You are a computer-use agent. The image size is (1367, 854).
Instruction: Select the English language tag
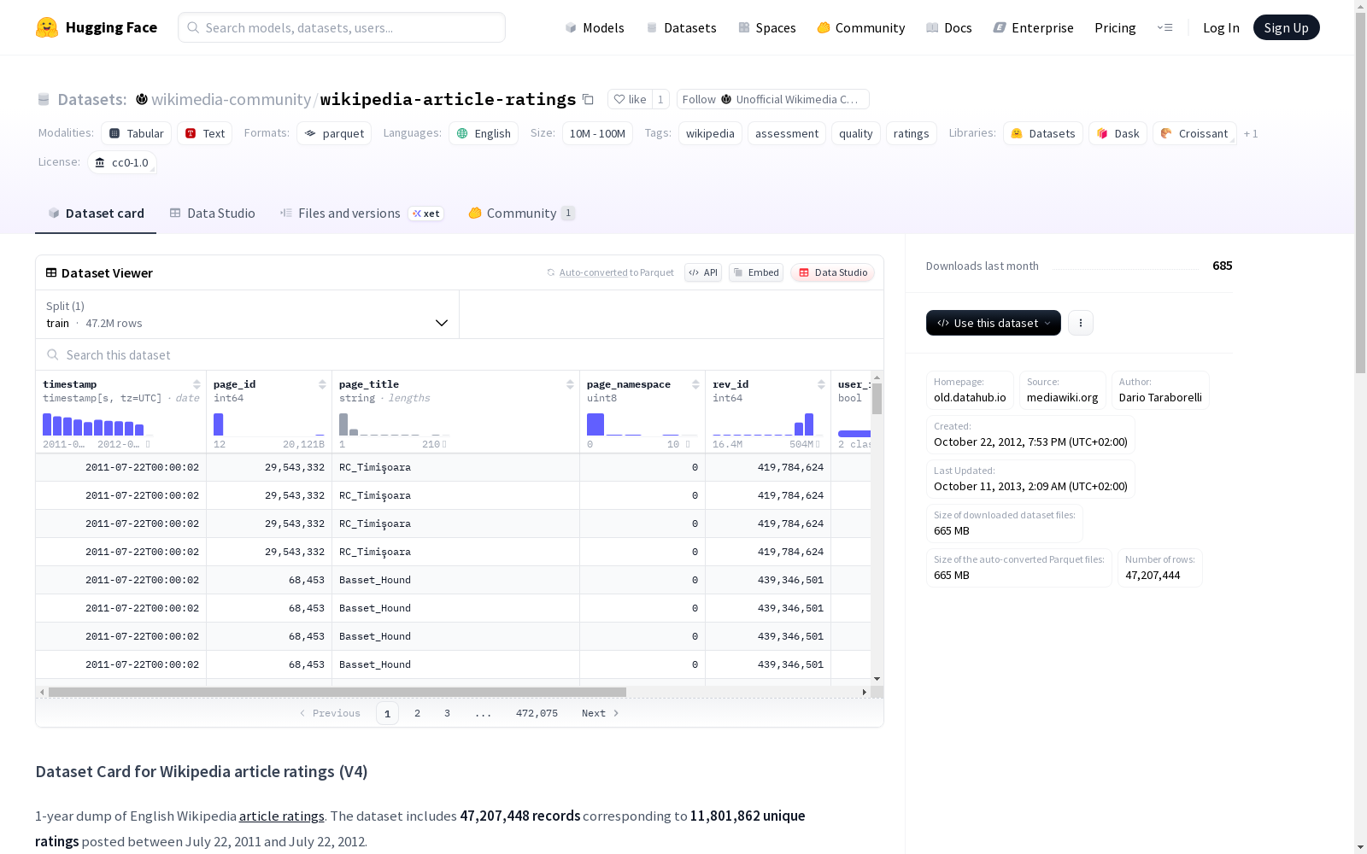(484, 133)
